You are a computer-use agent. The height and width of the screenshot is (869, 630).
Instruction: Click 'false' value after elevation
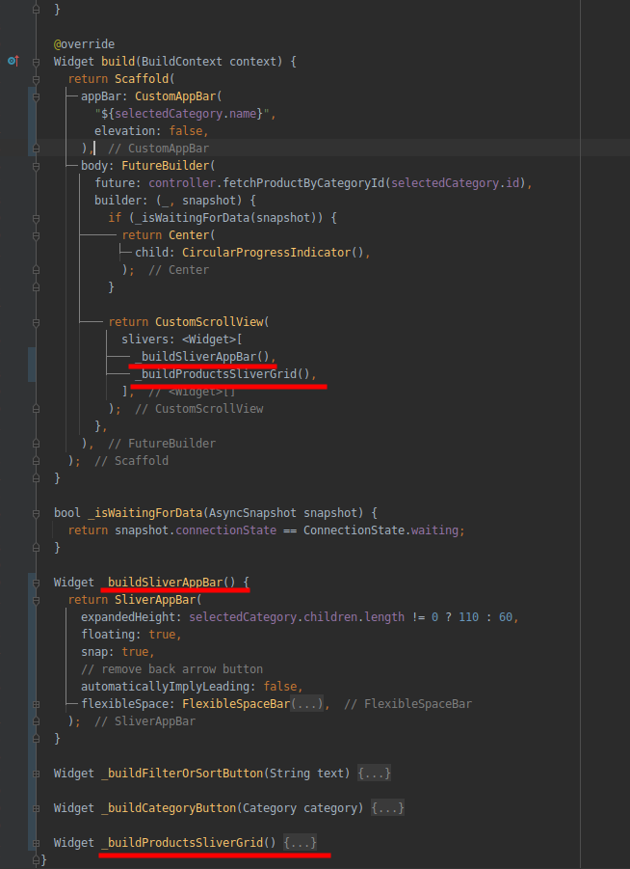point(186,131)
